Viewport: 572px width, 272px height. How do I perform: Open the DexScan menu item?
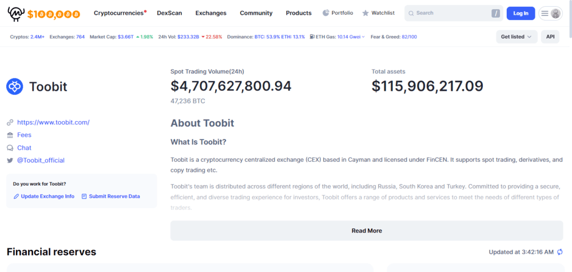169,13
